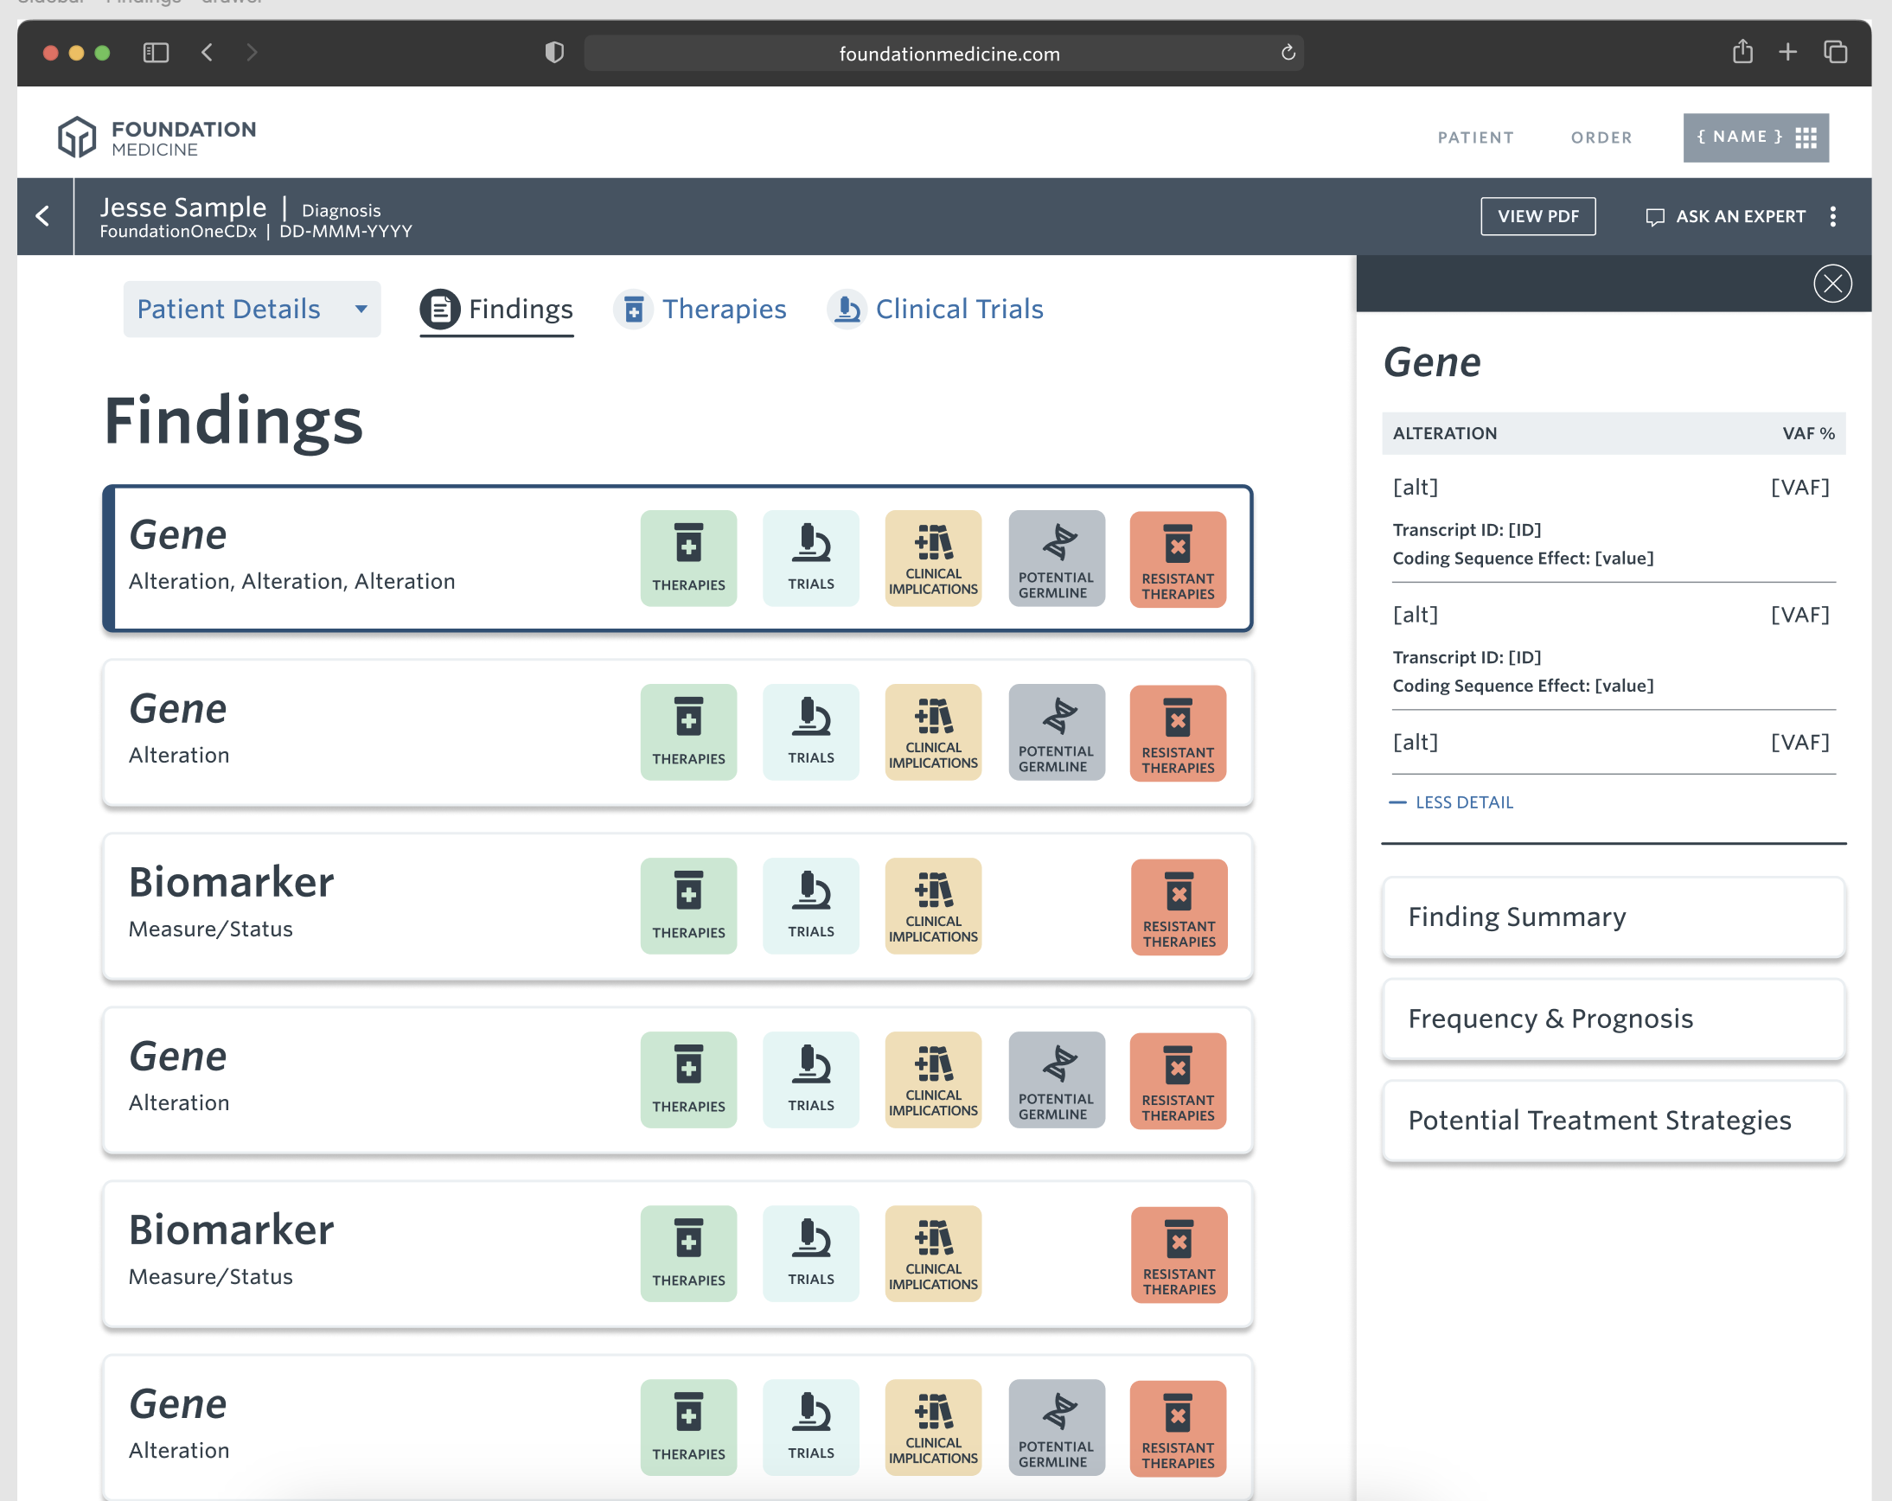Image resolution: width=1892 pixels, height=1501 pixels.
Task: Click the three-dot more options icon
Action: click(x=1832, y=217)
